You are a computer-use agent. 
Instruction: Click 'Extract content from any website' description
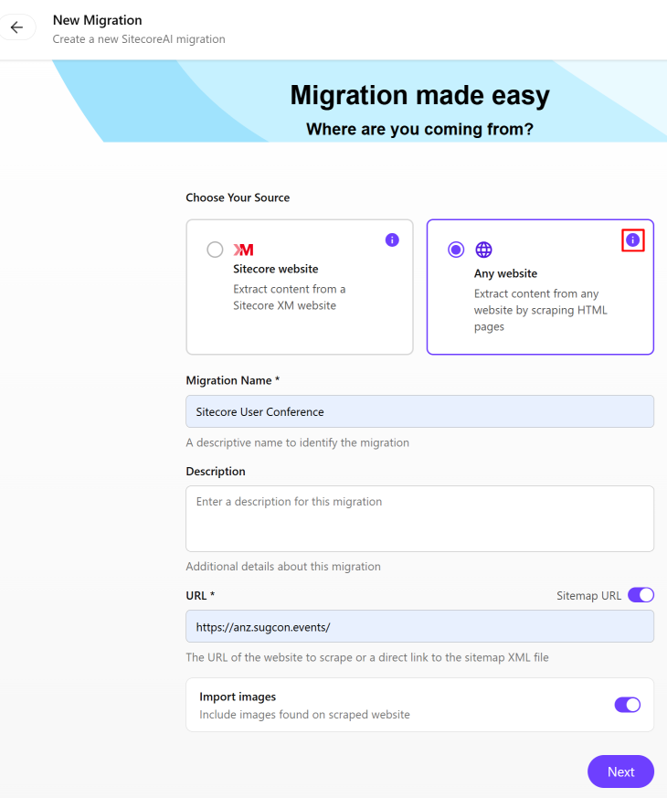click(x=540, y=310)
